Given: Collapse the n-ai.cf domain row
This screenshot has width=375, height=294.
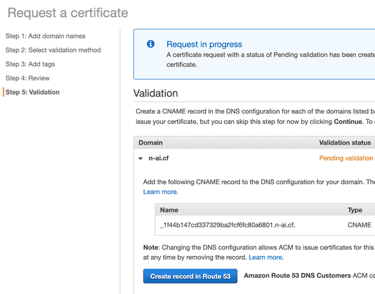Looking at the screenshot, I should pyautogui.click(x=140, y=158).
